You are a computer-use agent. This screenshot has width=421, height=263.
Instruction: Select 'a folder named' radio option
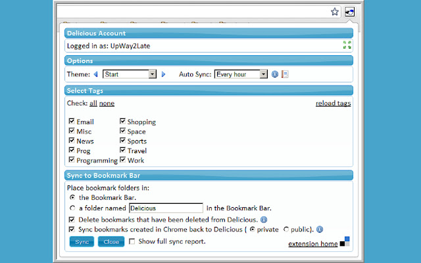pos(72,208)
